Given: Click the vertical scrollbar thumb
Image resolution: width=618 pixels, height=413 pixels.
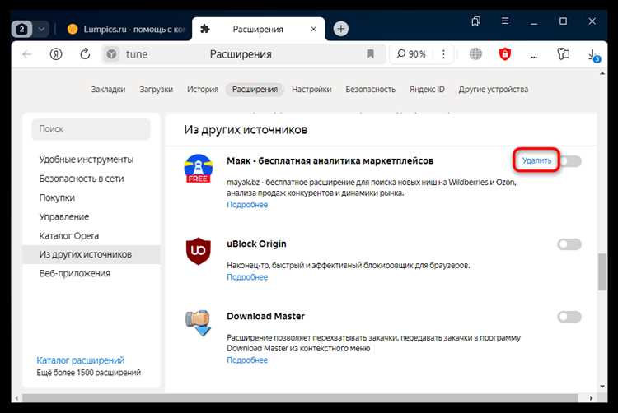Looking at the screenshot, I should coord(602,272).
